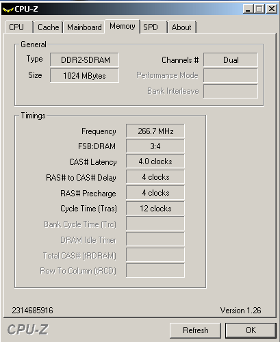
Task: Click the General group heading
Action: click(x=34, y=44)
